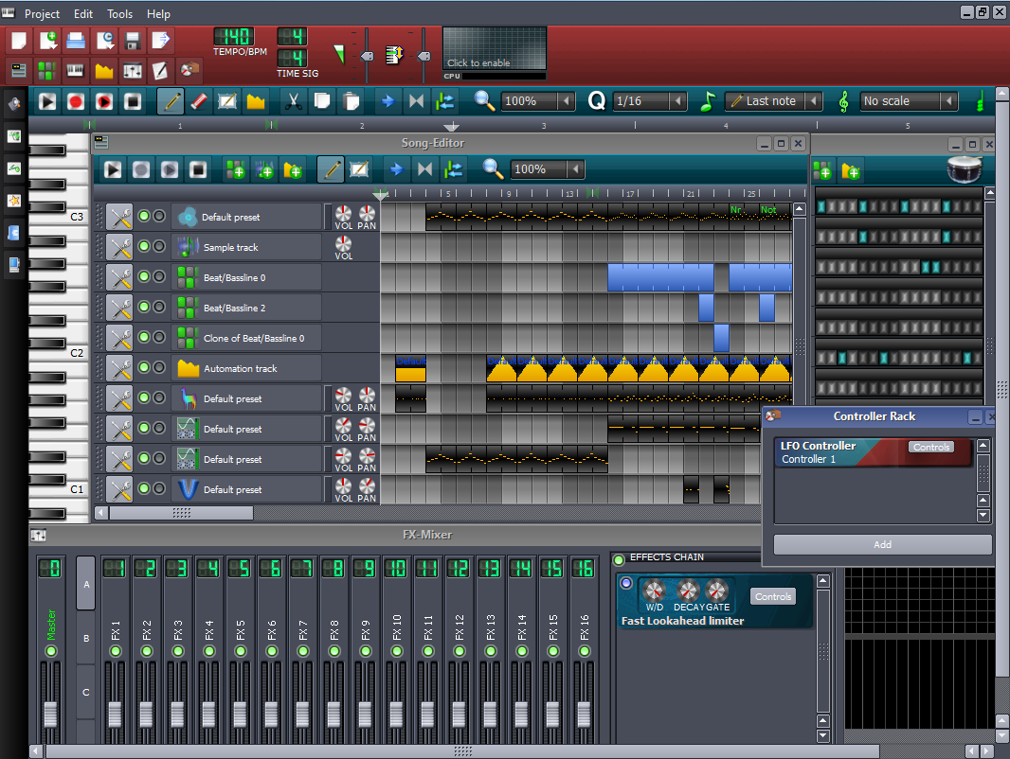Click the oscilloscope labeled Click to enable

(493, 49)
